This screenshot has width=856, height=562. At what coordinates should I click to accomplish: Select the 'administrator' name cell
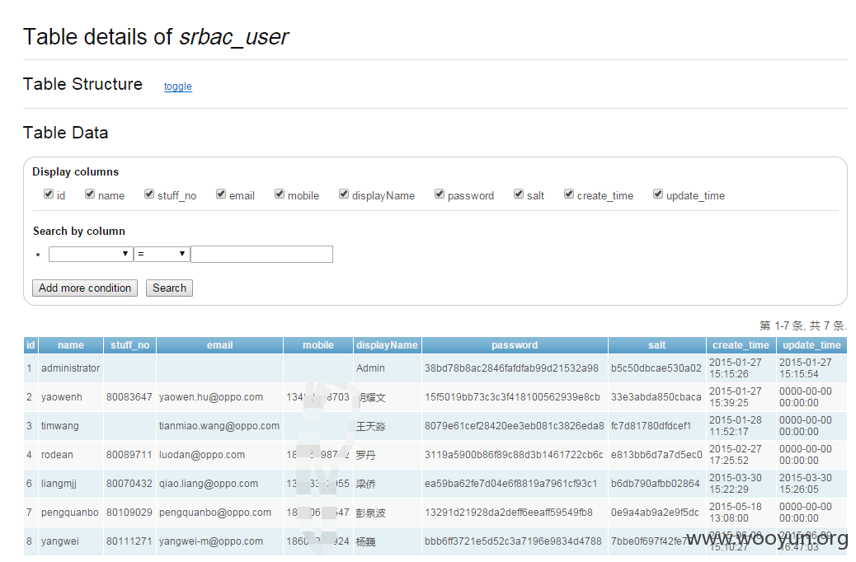(x=70, y=368)
